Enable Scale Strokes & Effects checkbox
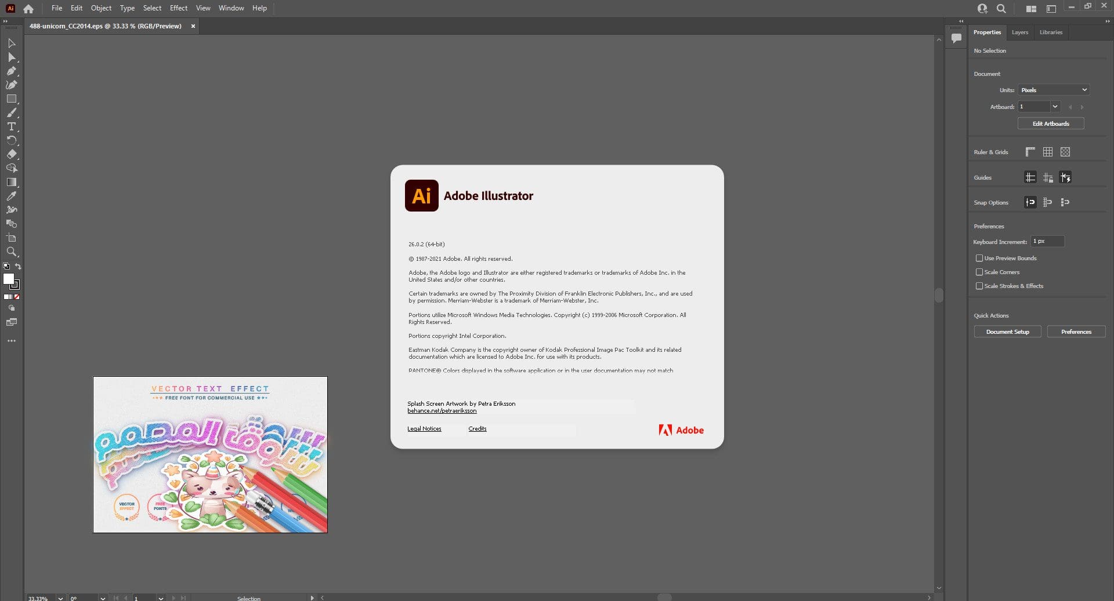This screenshot has height=601, width=1114. click(x=979, y=286)
